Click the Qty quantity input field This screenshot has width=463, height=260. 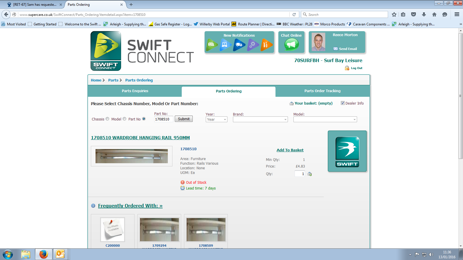tap(300, 174)
